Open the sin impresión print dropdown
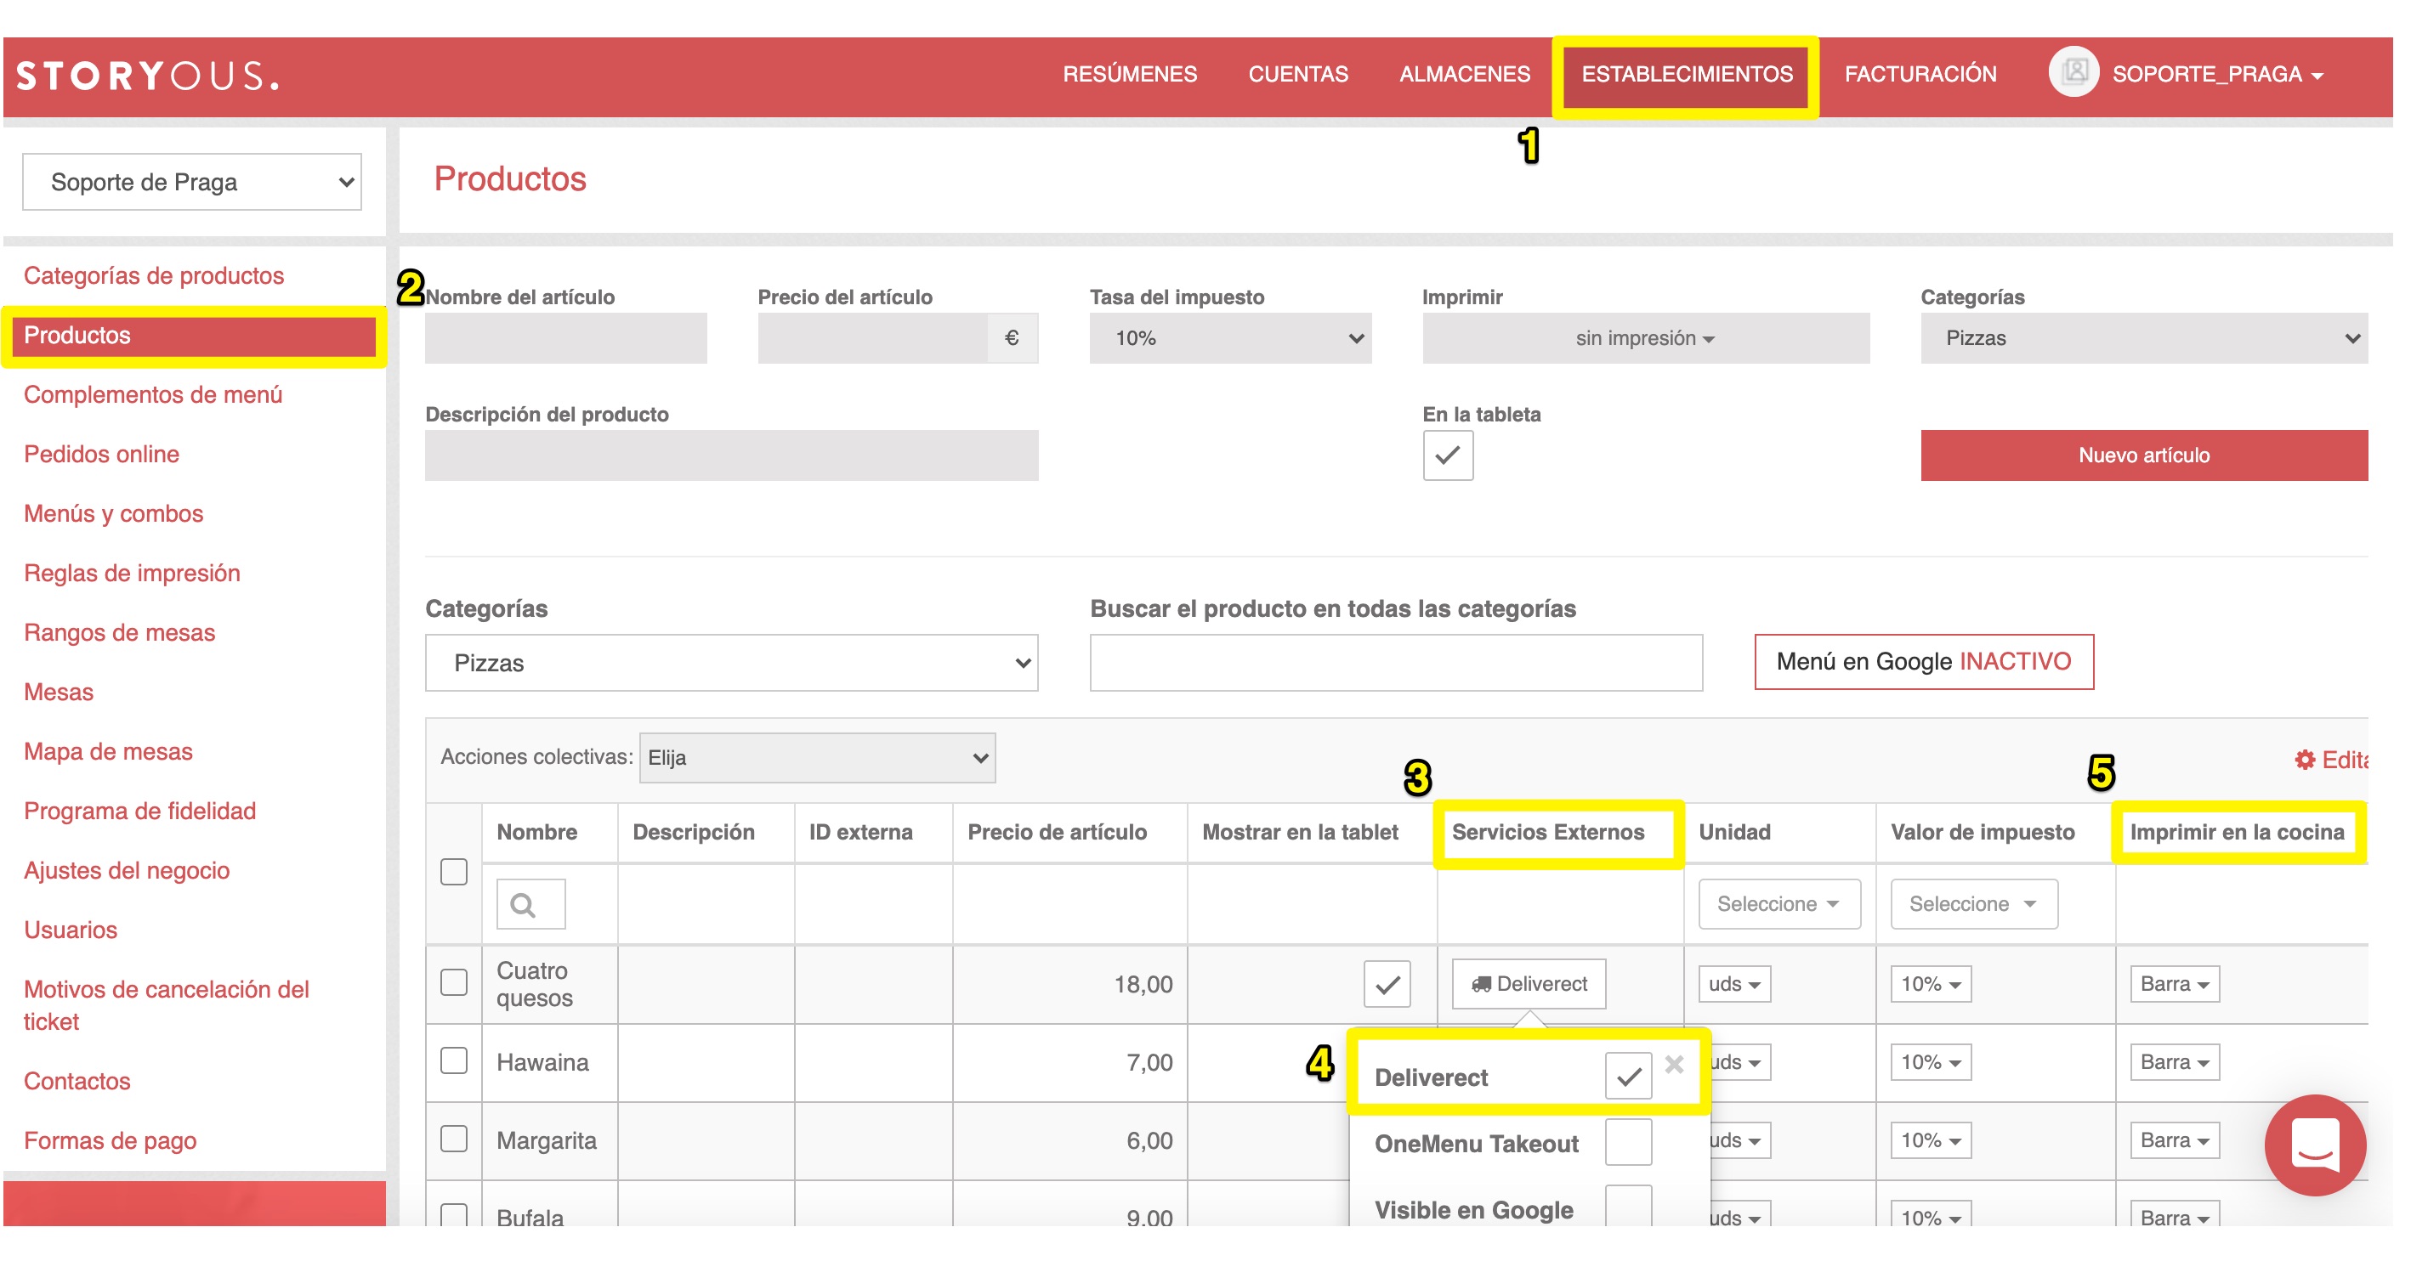Image resolution: width=2428 pixels, height=1261 pixels. (x=1646, y=338)
